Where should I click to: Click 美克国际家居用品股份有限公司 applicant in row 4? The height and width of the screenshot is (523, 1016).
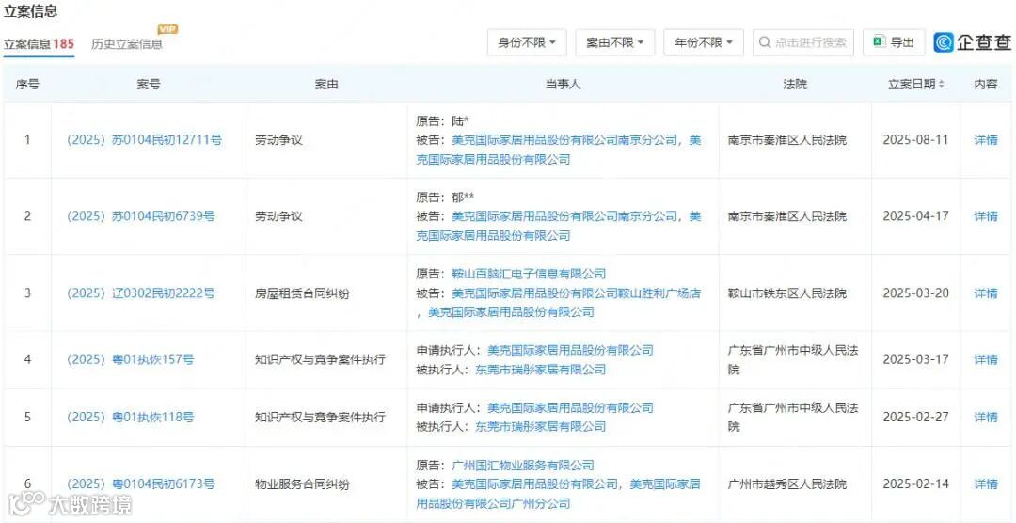click(x=569, y=350)
